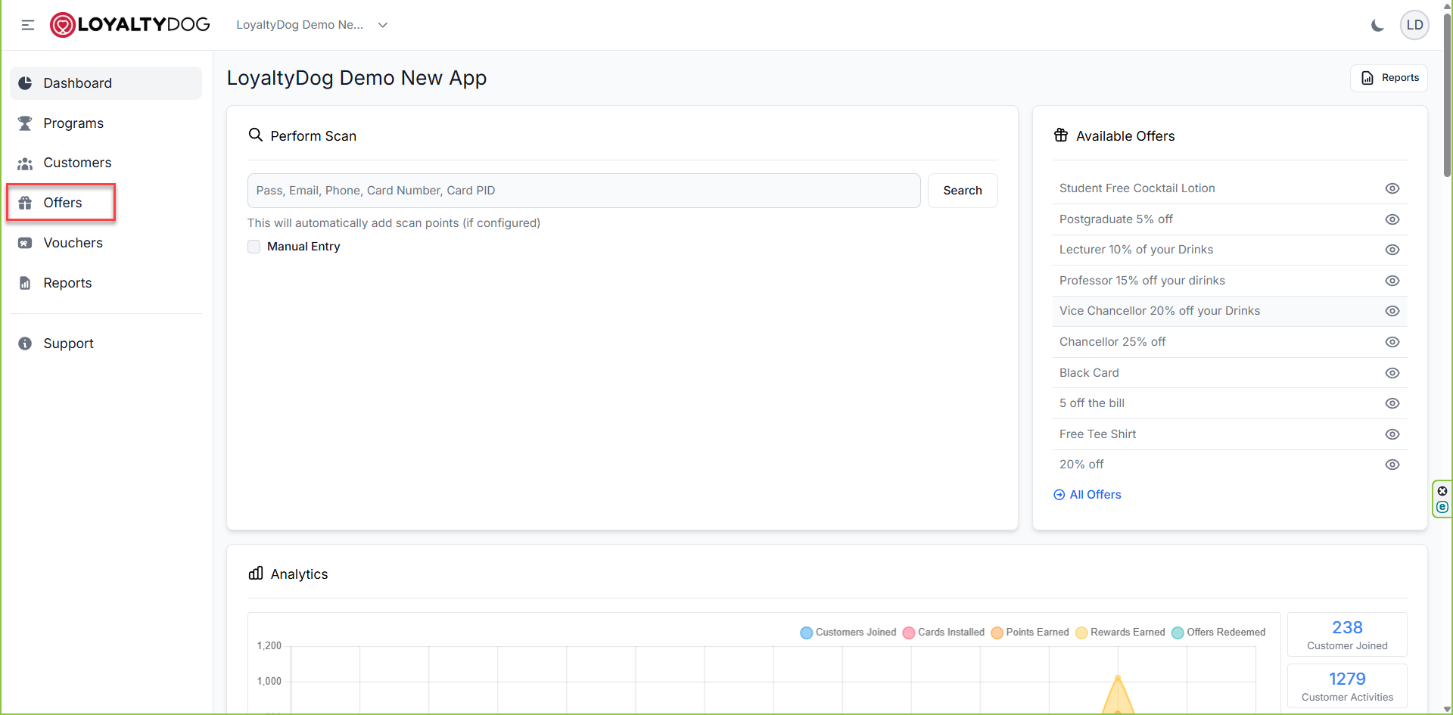
Task: Click the Customers people icon
Action: pos(25,163)
